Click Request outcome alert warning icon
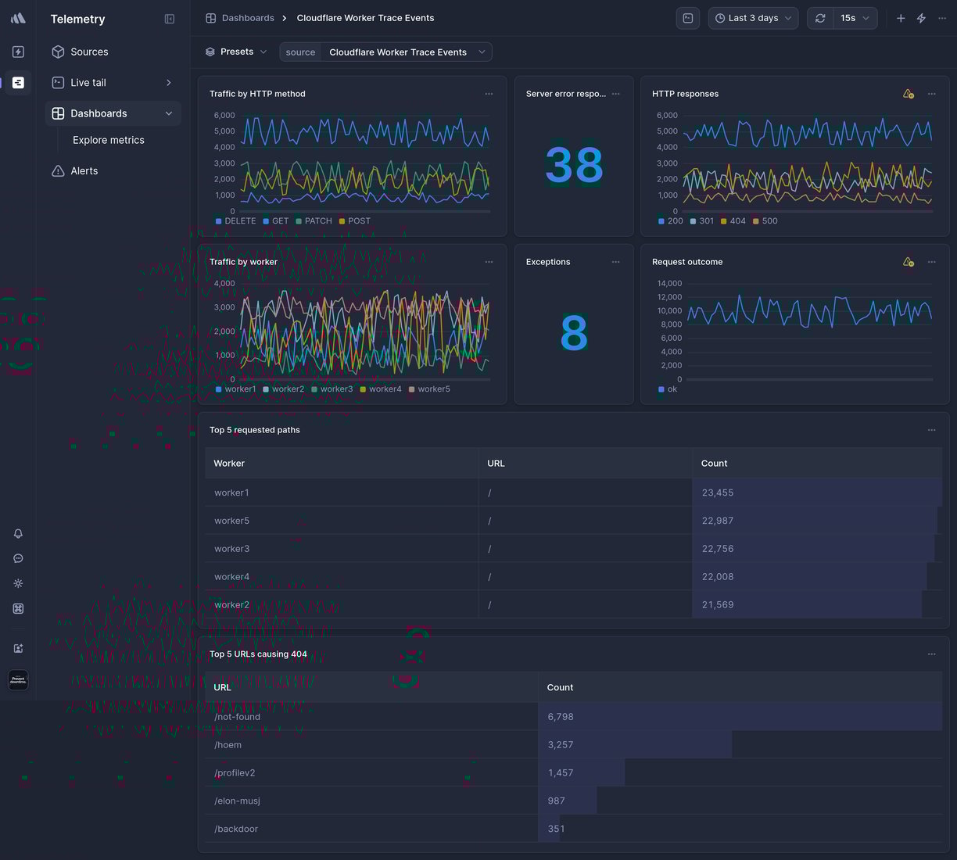The image size is (957, 860). pyautogui.click(x=908, y=262)
